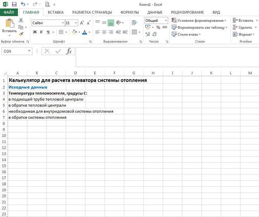259x217 pixels.
Task: Switch to the ФОРМУЛЫ ribbon tab
Action: (x=129, y=13)
